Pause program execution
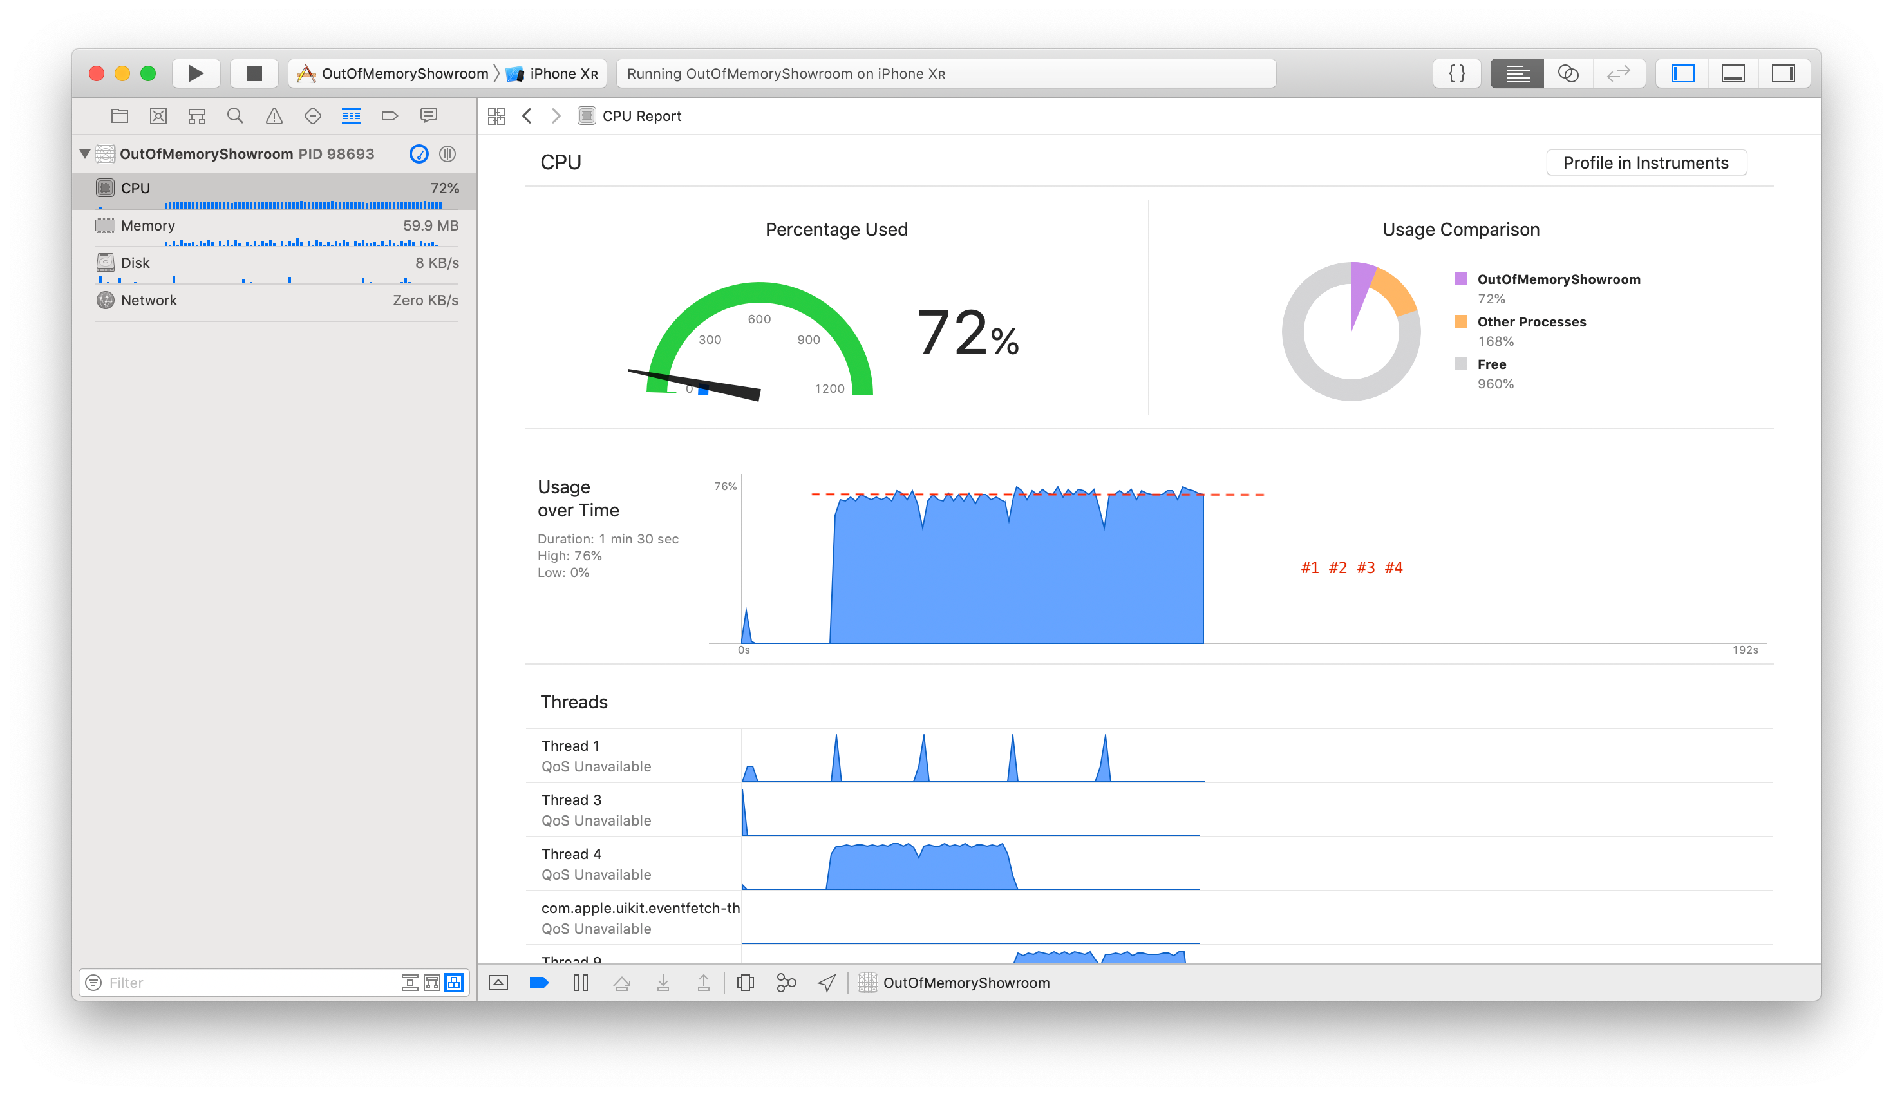 [580, 983]
